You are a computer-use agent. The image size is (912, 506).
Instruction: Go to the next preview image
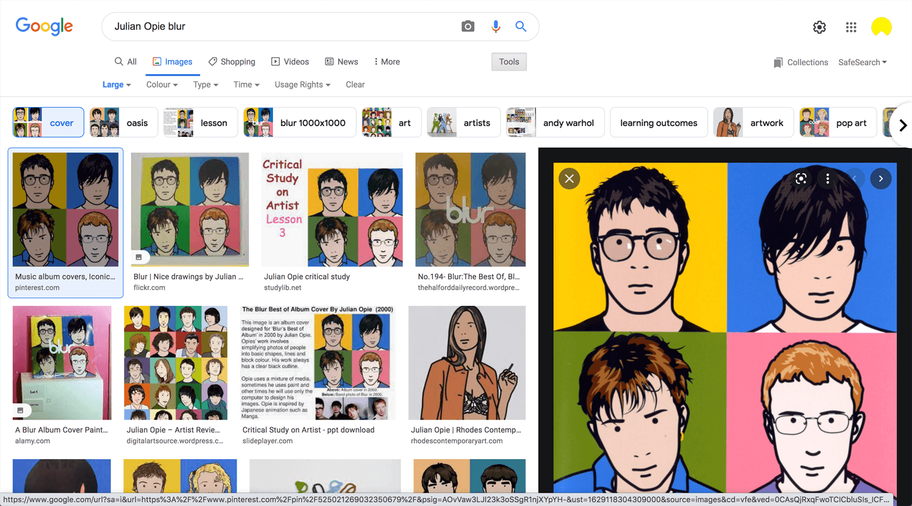pyautogui.click(x=880, y=179)
